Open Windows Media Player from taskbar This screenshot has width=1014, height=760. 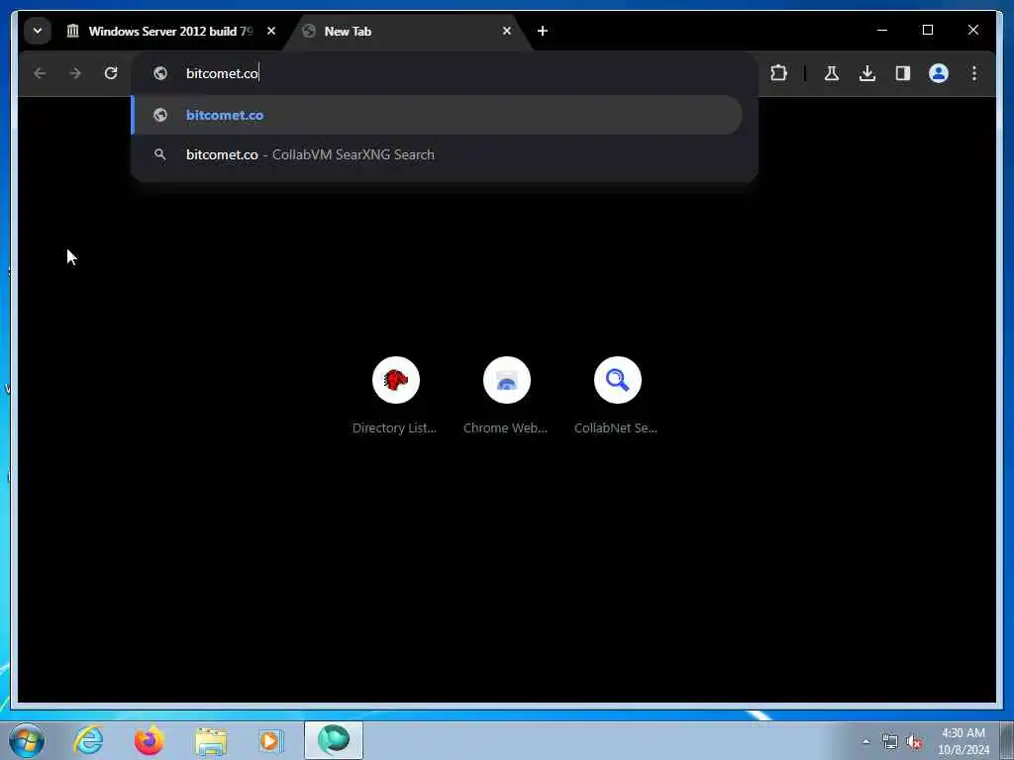coord(271,740)
